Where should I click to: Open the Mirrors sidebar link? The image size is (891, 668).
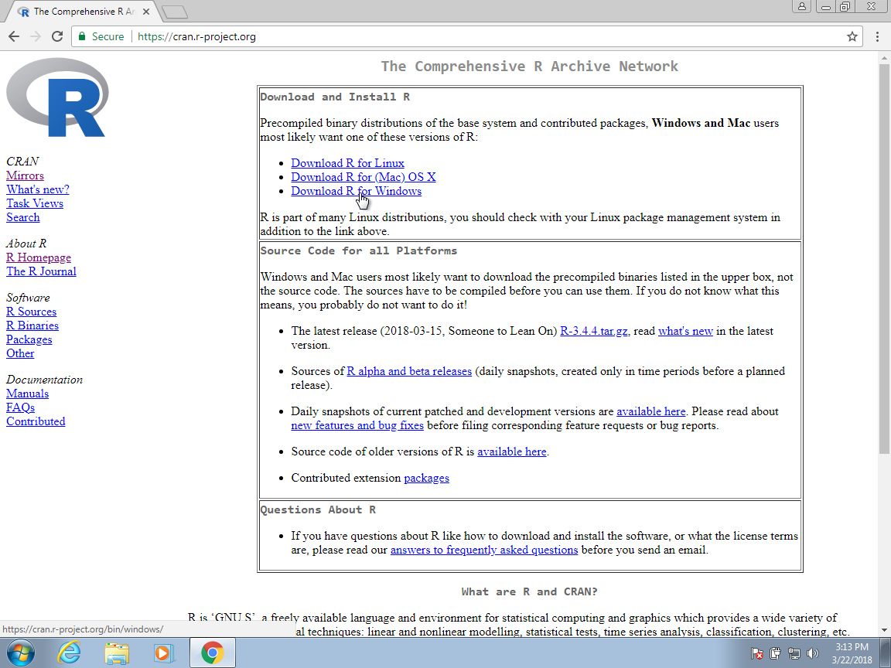tap(25, 176)
